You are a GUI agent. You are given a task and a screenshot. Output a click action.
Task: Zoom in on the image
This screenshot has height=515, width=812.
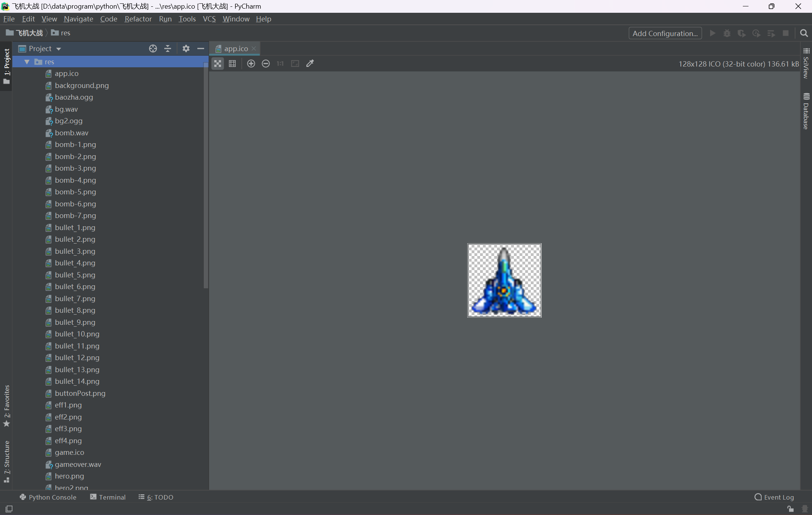pos(251,64)
